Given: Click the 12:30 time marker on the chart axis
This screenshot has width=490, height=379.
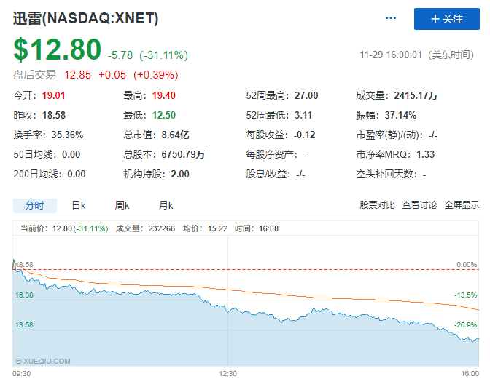Looking at the screenshot, I should point(228,373).
